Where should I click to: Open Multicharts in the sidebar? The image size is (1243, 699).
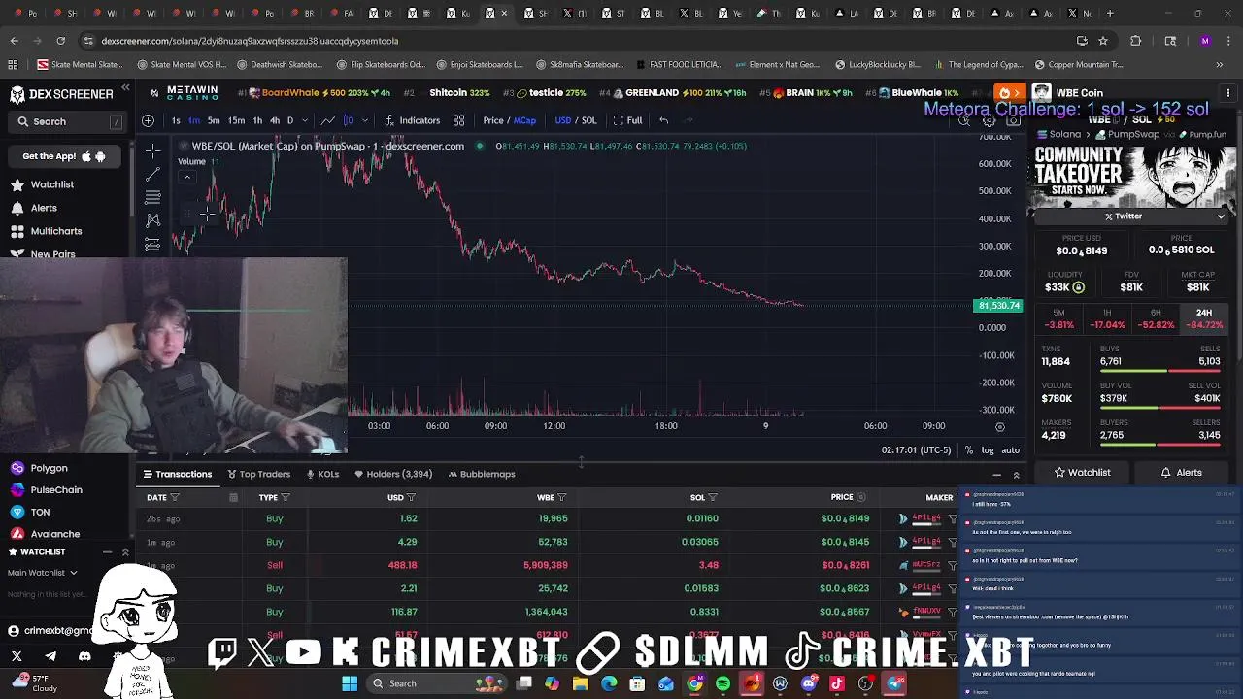tap(46, 231)
